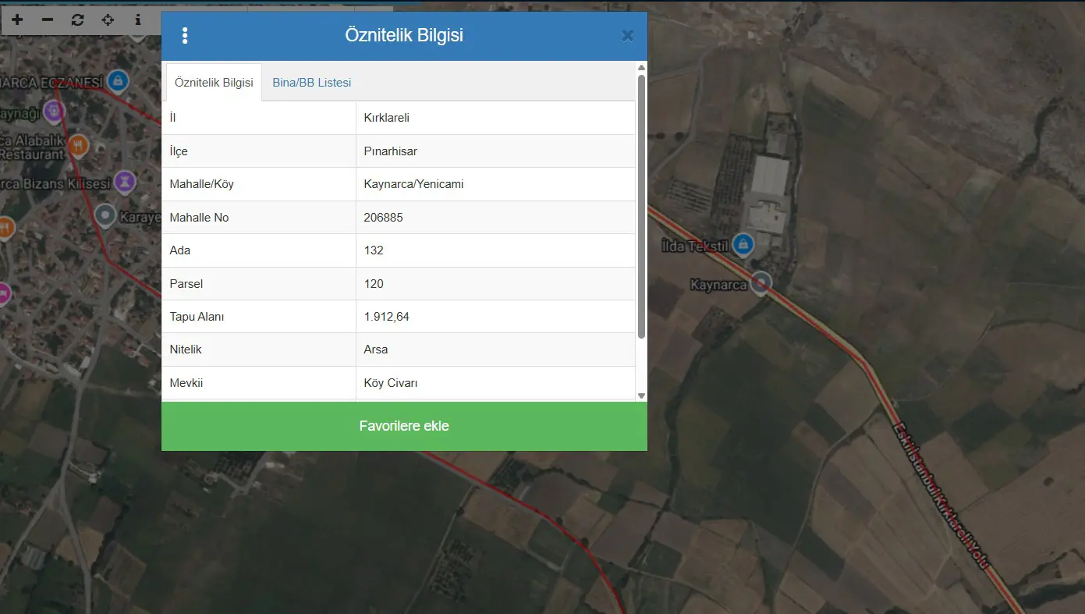This screenshot has width=1085, height=614.
Task: Select the Parsel value 120
Action: pos(495,284)
